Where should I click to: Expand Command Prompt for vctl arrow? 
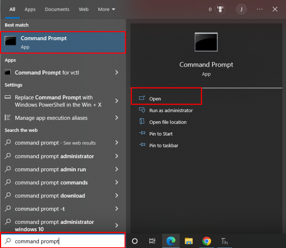coord(117,72)
